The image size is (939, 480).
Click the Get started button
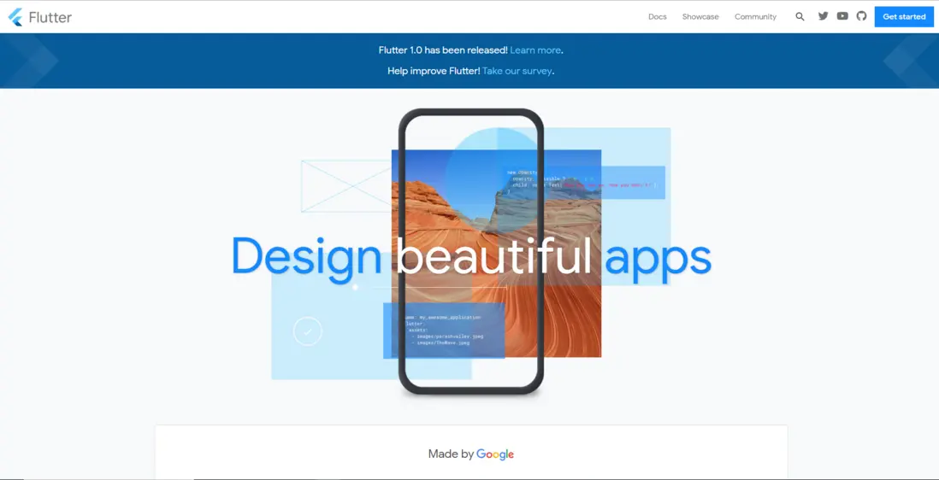pyautogui.click(x=904, y=17)
